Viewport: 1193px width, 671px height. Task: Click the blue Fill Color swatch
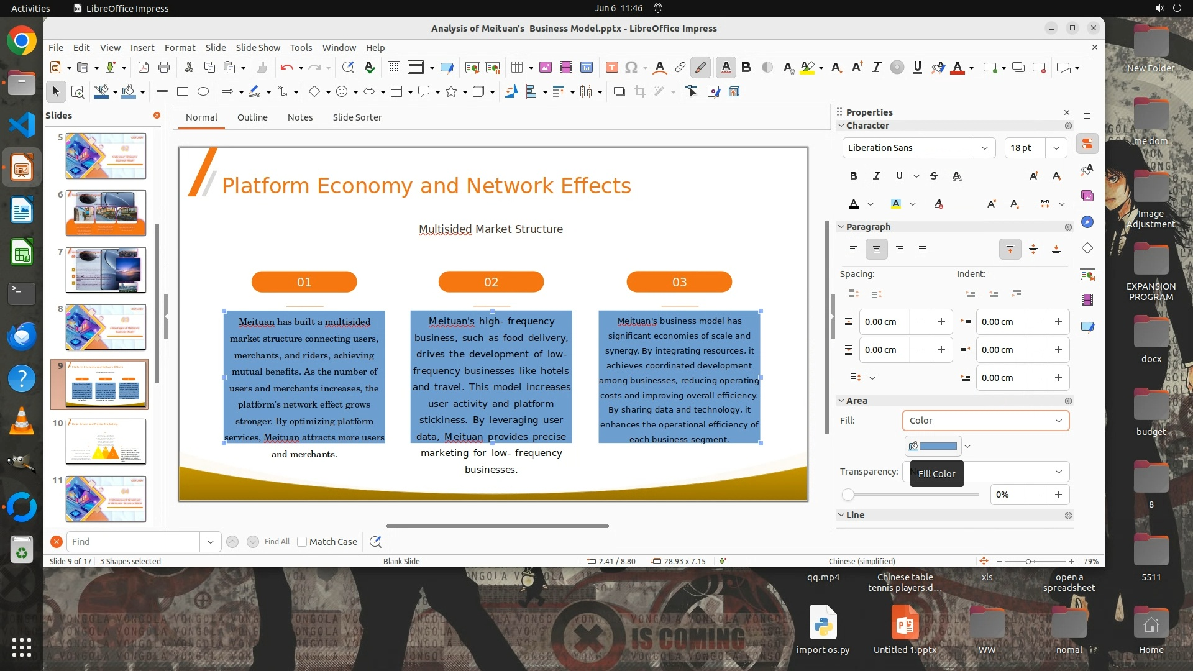pyautogui.click(x=938, y=446)
